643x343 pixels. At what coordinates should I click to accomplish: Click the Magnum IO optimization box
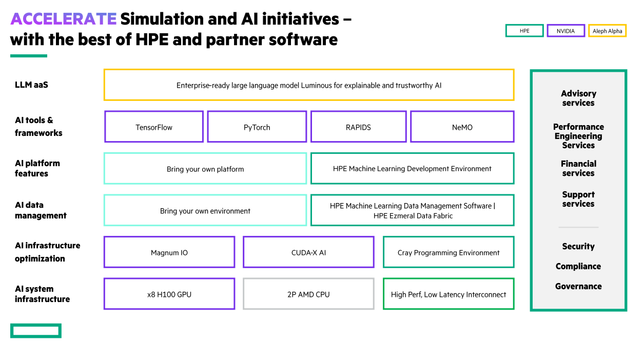(169, 252)
